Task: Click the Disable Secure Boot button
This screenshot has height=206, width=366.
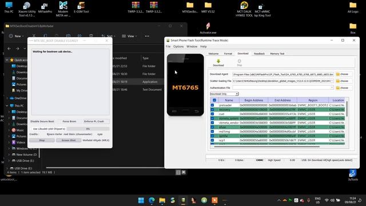Action: [x=42, y=121]
